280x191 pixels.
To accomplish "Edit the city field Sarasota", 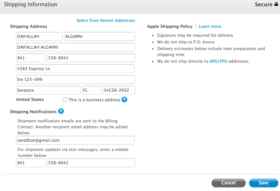I will pyautogui.click(x=48, y=90).
